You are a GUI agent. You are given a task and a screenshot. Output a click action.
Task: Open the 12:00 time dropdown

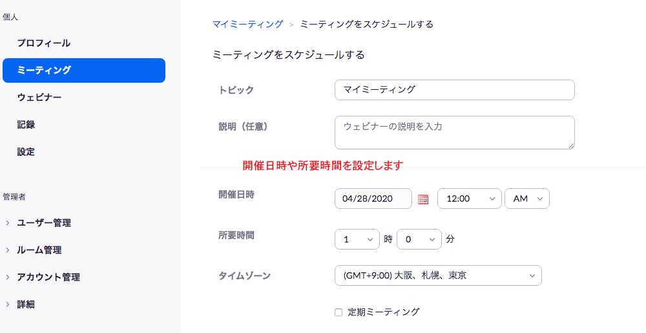point(469,199)
